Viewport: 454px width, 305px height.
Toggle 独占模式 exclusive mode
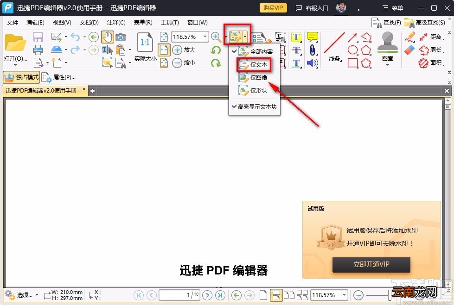click(x=21, y=77)
